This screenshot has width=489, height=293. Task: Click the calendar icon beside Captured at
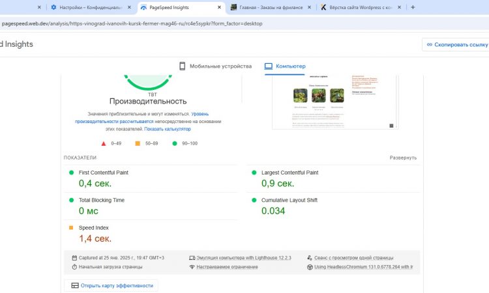[x=74, y=258]
